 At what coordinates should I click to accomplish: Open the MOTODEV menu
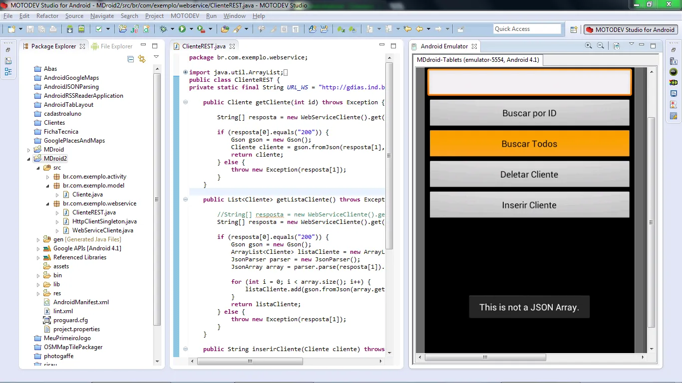coord(185,16)
